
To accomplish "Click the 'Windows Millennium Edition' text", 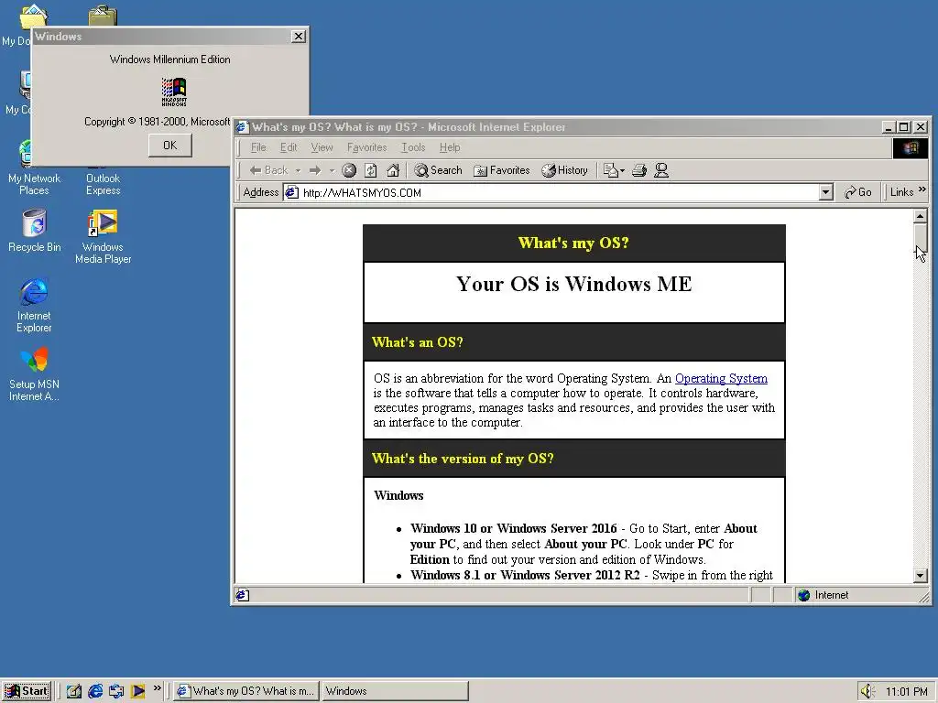I will (169, 59).
